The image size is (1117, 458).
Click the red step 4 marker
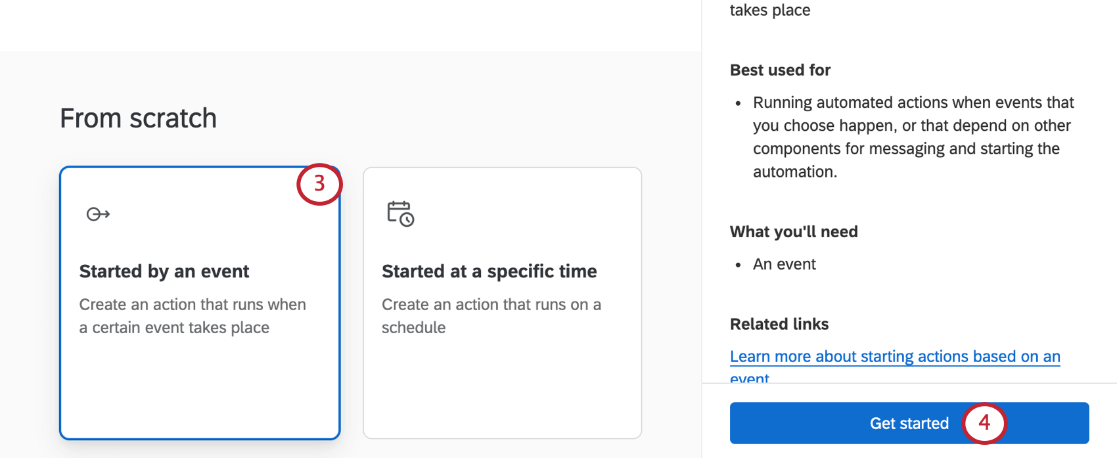pos(984,423)
